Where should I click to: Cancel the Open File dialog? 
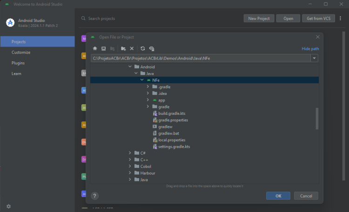tap(306, 196)
